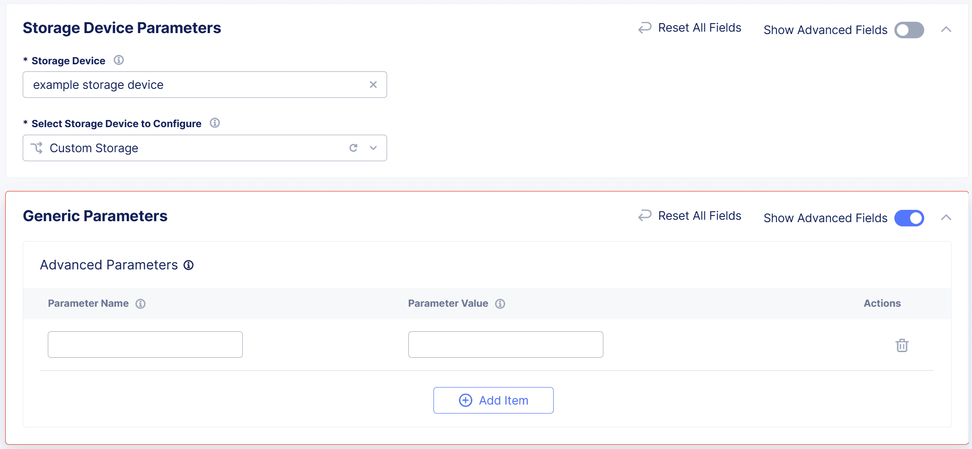
Task: Collapse the Storage Device Parameters section
Action: point(946,29)
